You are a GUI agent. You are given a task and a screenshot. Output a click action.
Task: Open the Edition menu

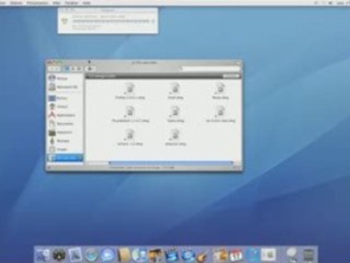coord(16,3)
